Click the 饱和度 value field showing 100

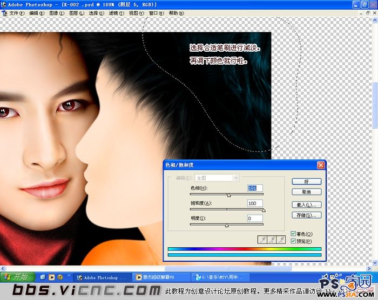pyautogui.click(x=255, y=204)
